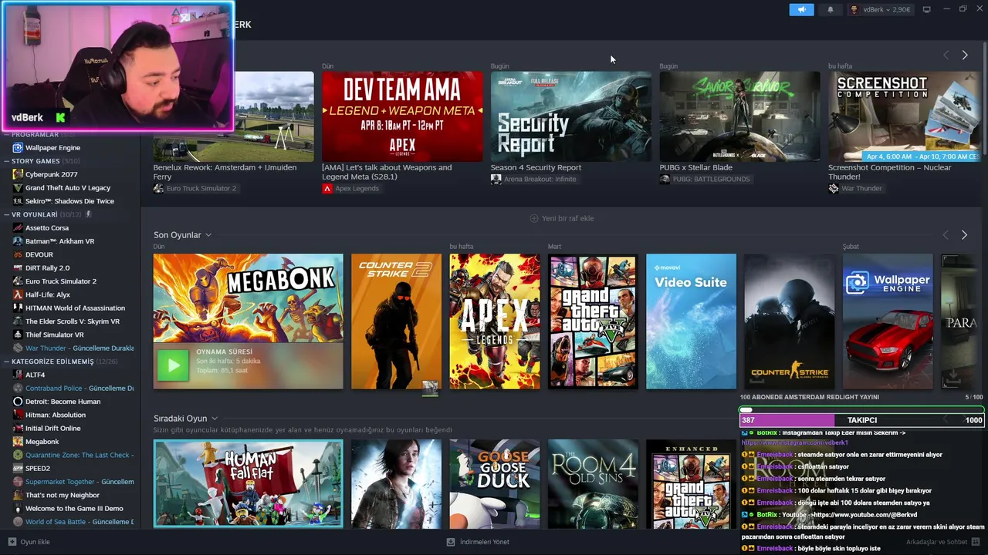Open Wallpaper Engine cover in Son Oyunlar
Image resolution: width=988 pixels, height=555 pixels.
[888, 321]
